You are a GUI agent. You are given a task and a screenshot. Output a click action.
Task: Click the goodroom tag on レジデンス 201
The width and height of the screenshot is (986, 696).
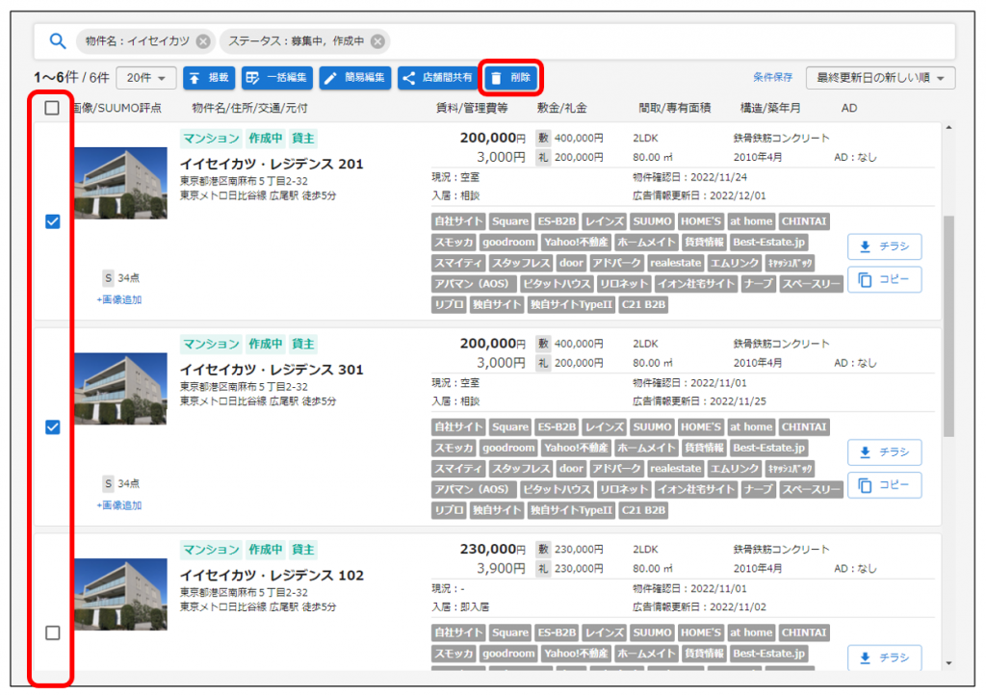pos(508,242)
